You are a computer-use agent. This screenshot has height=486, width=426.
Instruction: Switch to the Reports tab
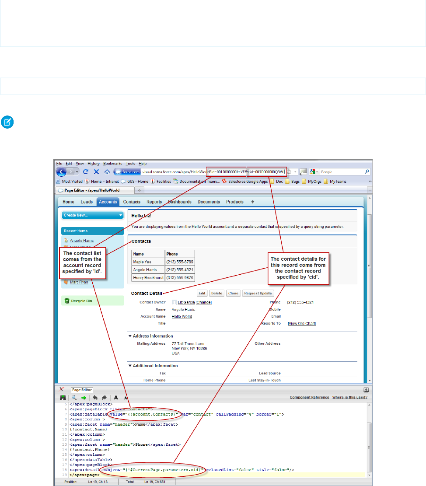pos(154,202)
